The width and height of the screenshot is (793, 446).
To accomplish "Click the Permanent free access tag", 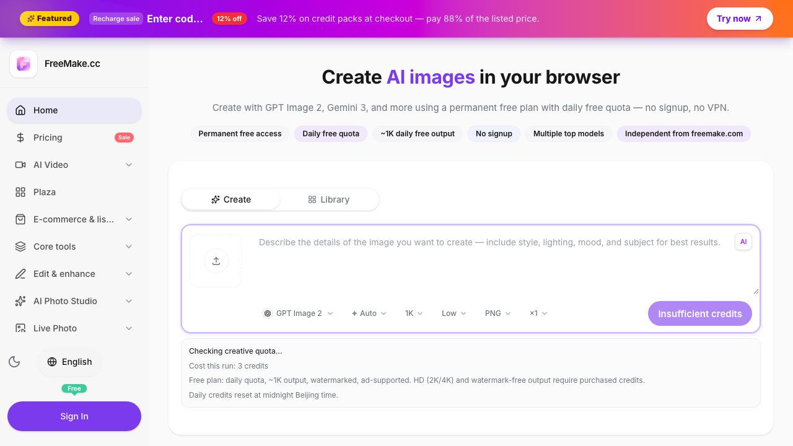I will (240, 133).
